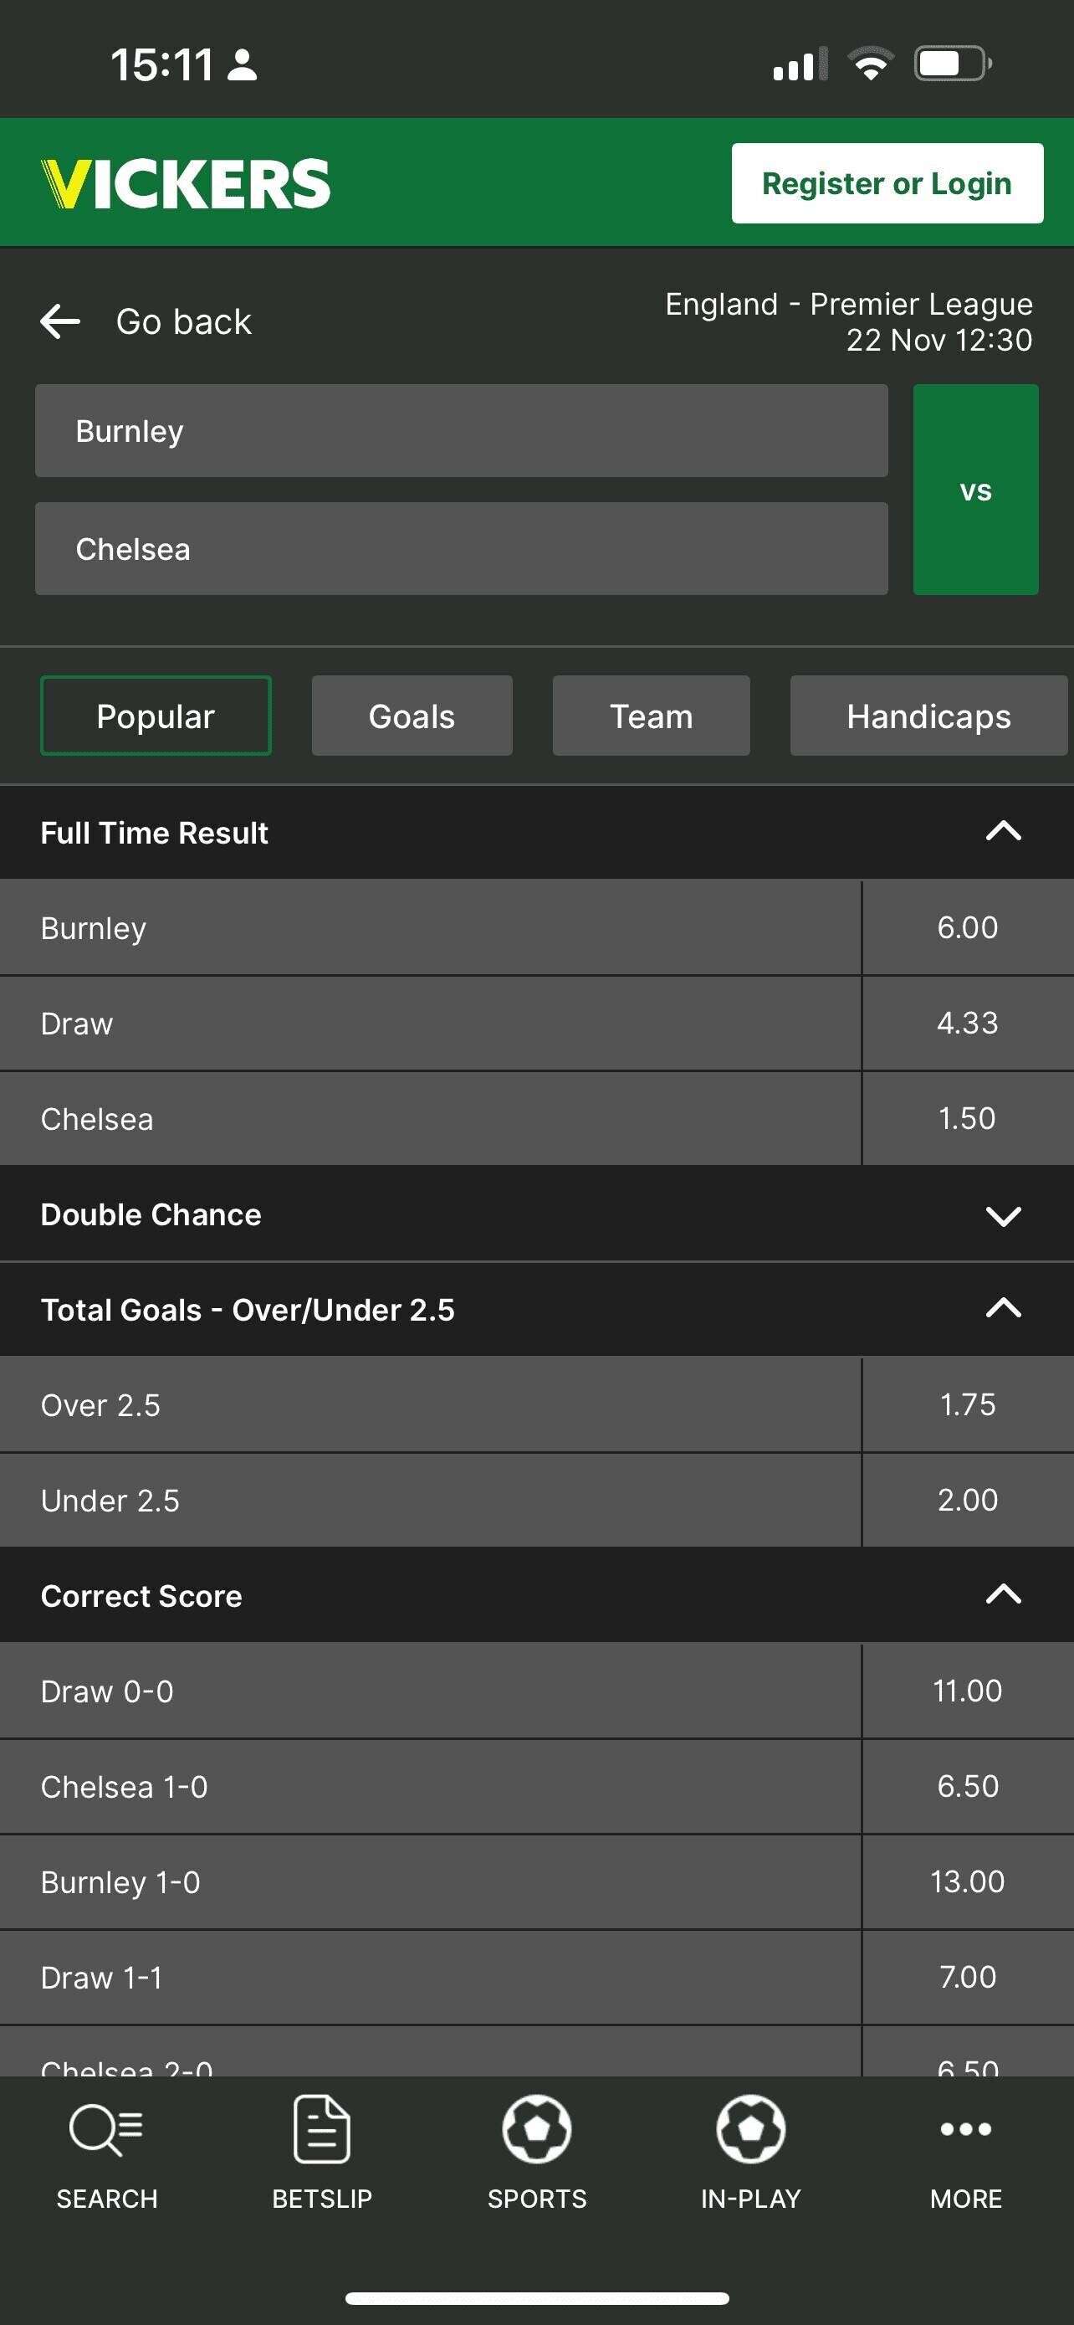Tap the More three-dots icon
Screen dimensions: 1074x2325
coord(965,2130)
